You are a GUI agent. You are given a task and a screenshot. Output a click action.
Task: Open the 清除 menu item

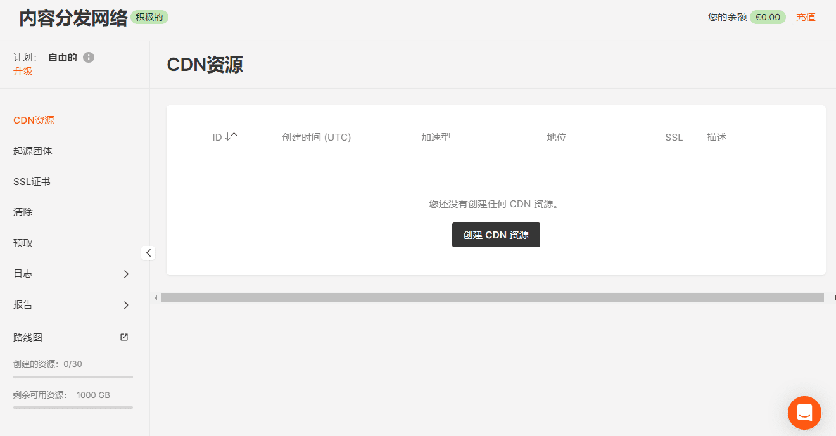click(23, 212)
